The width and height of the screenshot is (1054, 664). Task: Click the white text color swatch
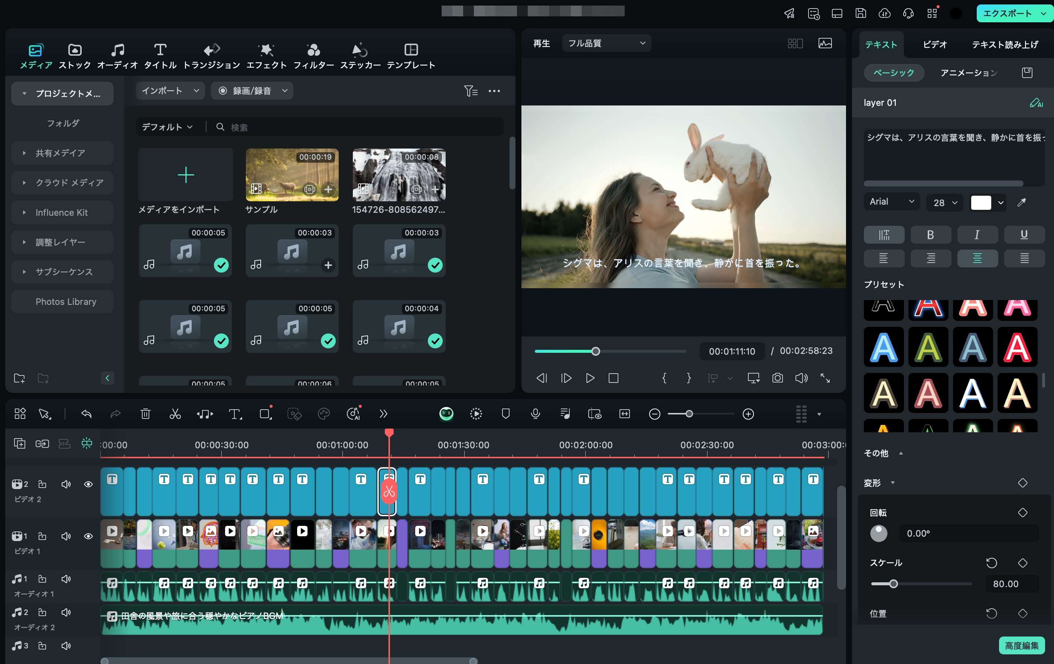[x=980, y=202]
